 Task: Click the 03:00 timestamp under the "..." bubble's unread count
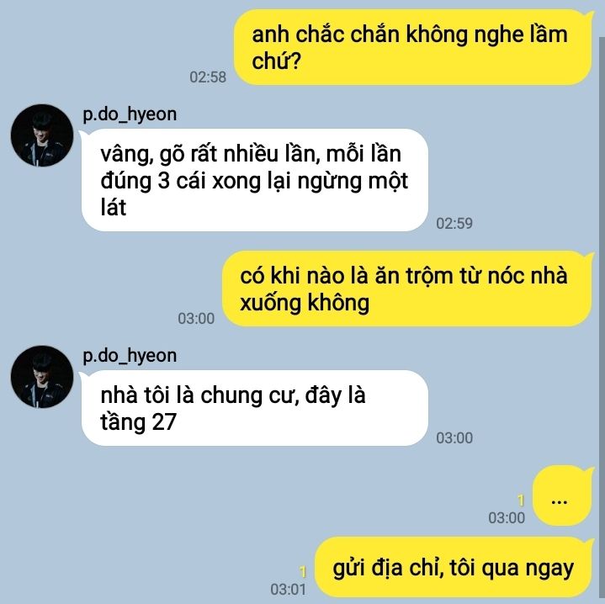coord(507,518)
